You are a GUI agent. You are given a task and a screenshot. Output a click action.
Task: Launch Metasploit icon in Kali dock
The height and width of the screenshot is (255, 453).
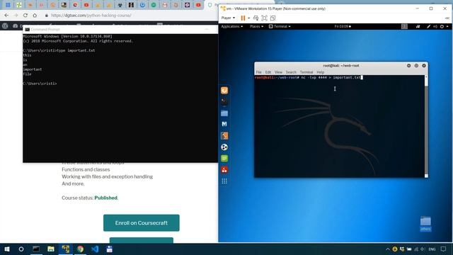(x=224, y=124)
